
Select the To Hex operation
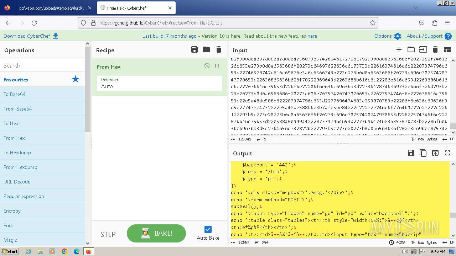[42, 123]
